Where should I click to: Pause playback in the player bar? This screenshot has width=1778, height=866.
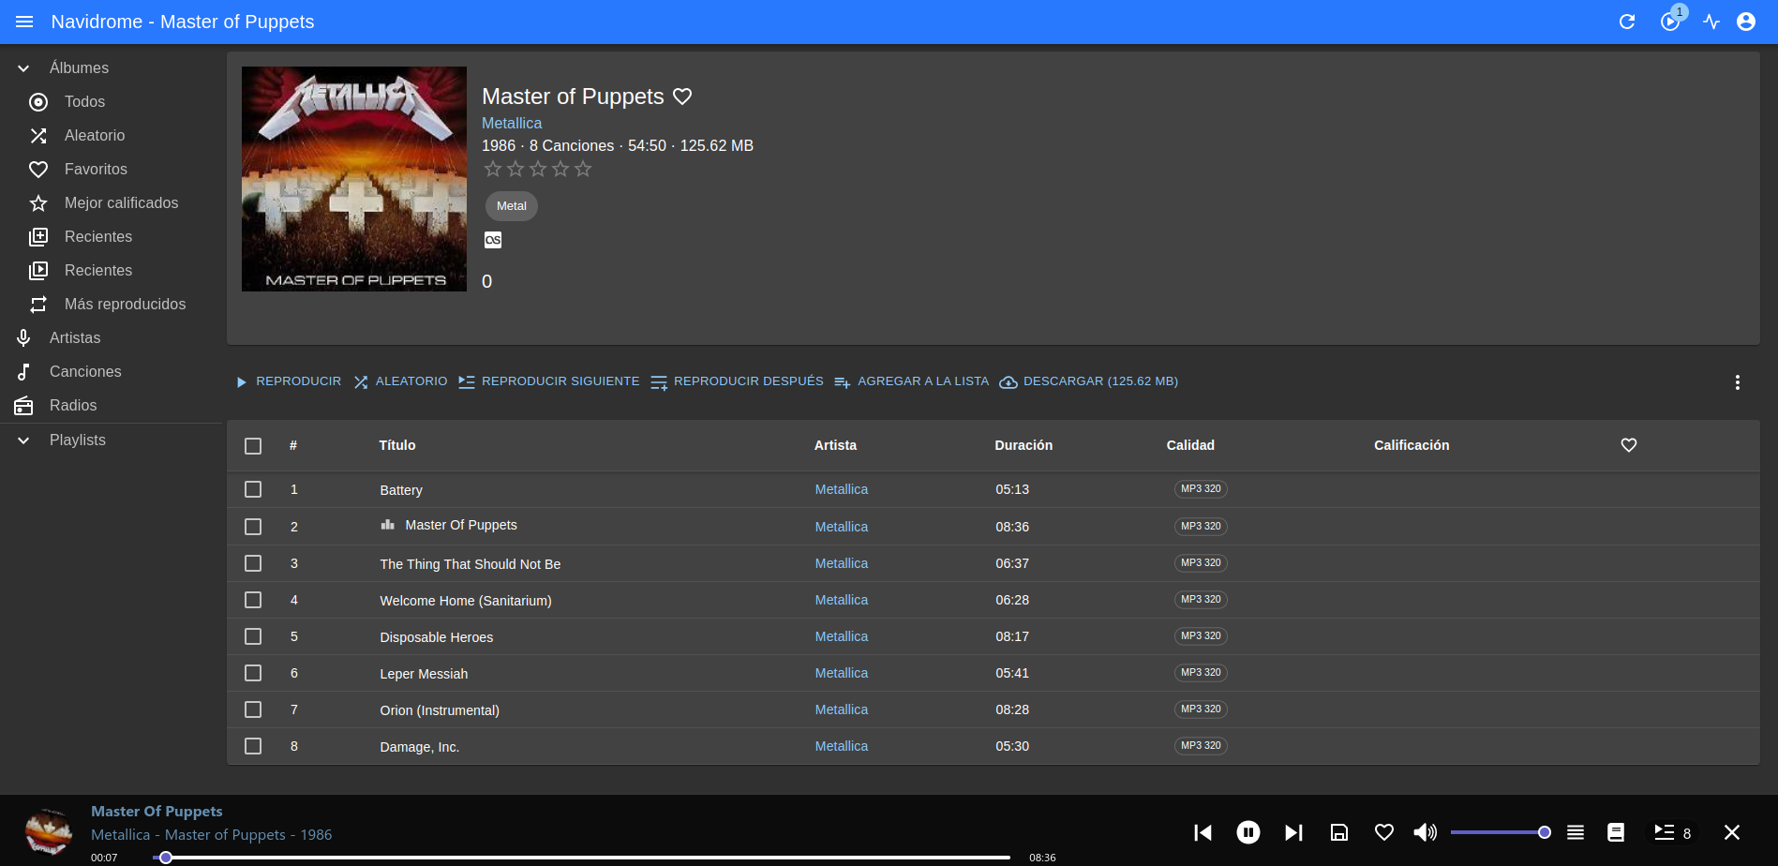tap(1248, 832)
